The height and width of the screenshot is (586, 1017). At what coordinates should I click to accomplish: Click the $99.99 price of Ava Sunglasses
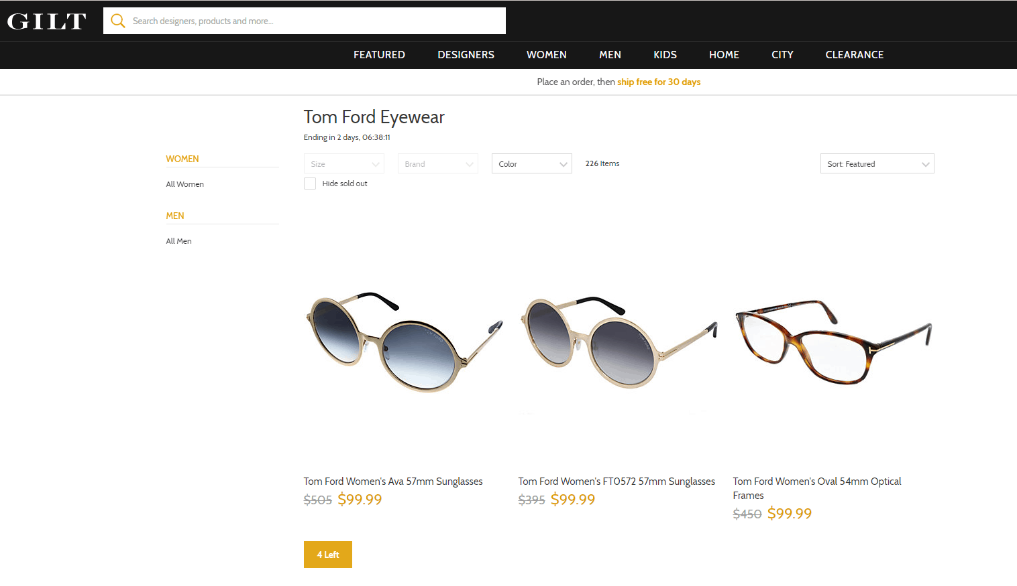point(360,500)
